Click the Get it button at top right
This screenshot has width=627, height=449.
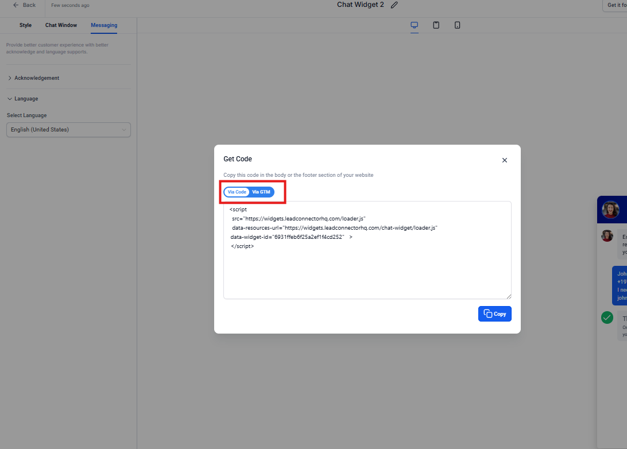pos(616,5)
